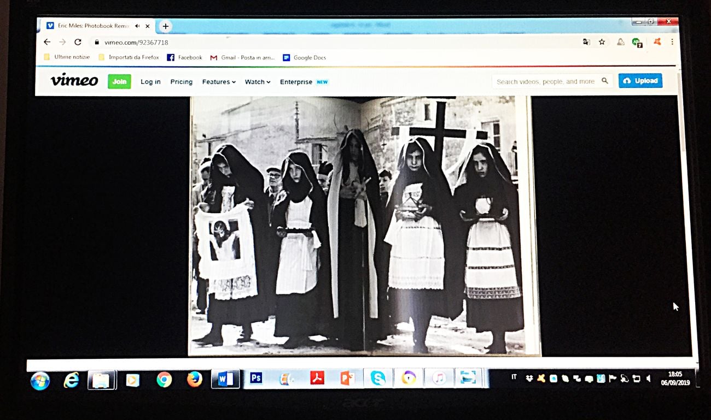This screenshot has width=711, height=420.
Task: Click Log in on Vimeo
Action: tap(150, 82)
